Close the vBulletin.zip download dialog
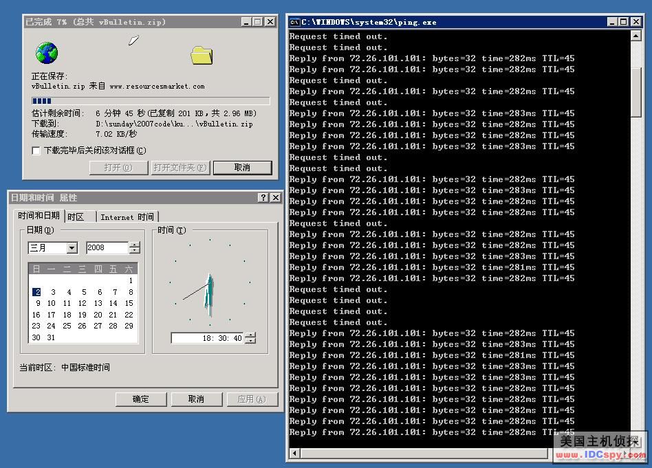The image size is (652, 468). 270,21
